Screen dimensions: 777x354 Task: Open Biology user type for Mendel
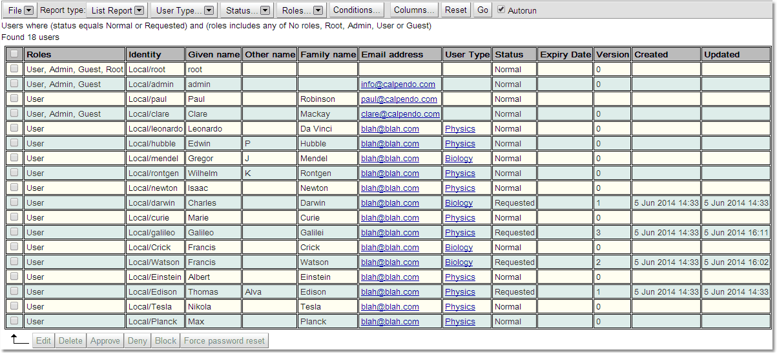click(459, 159)
